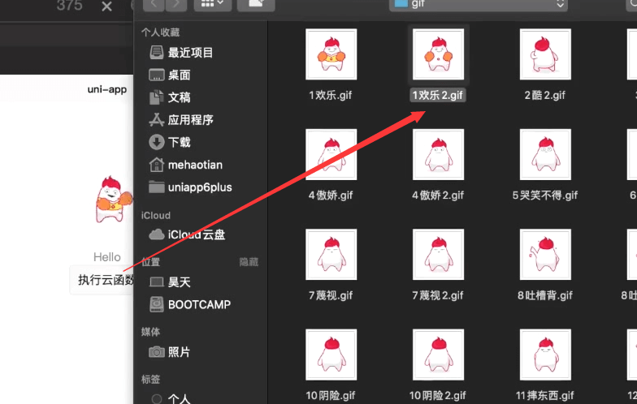This screenshot has width=637, height=404.
Task: Select the 个人 tag in sidebar
Action: point(171,399)
